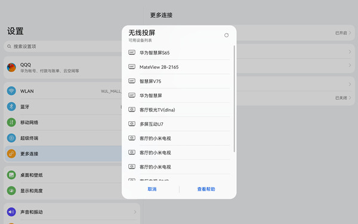The height and width of the screenshot is (224, 358).
Task: Pick 多屏互动U7 from available devices
Action: [179, 124]
